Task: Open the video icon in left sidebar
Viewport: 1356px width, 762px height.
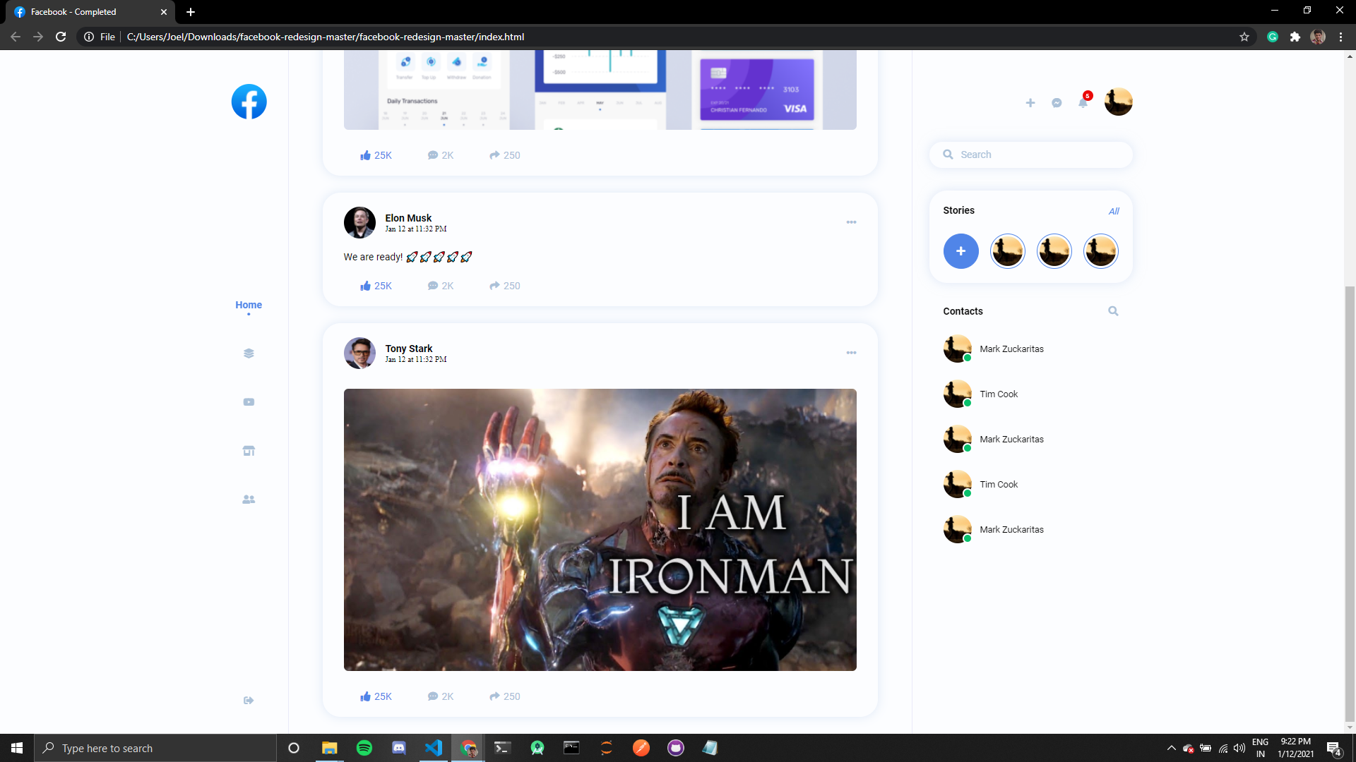Action: click(249, 402)
